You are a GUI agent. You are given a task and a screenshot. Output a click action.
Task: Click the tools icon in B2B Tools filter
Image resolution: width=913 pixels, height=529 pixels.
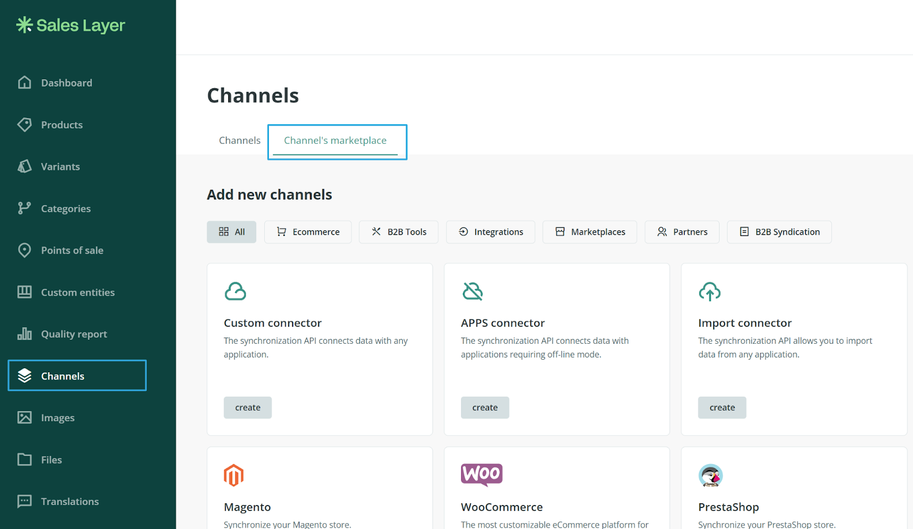(376, 231)
